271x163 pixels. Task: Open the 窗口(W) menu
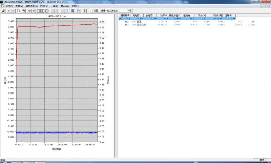pyautogui.click(x=65, y=6)
